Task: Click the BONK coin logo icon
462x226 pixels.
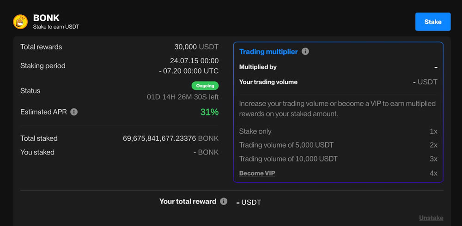Action: [x=20, y=22]
